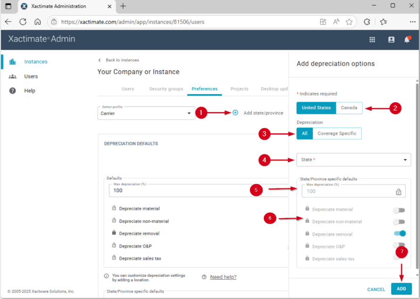Image resolution: width=420 pixels, height=299 pixels.
Task: Click lock icon beside Depreciate material in defaults
Action: point(114,208)
